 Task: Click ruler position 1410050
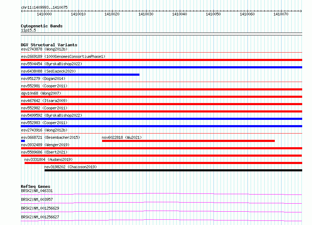(213, 14)
